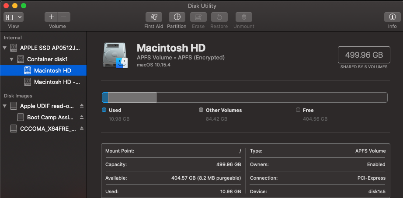Collapse the Apple UDIF read-only image tree
This screenshot has height=198, width=403.
click(x=5, y=106)
